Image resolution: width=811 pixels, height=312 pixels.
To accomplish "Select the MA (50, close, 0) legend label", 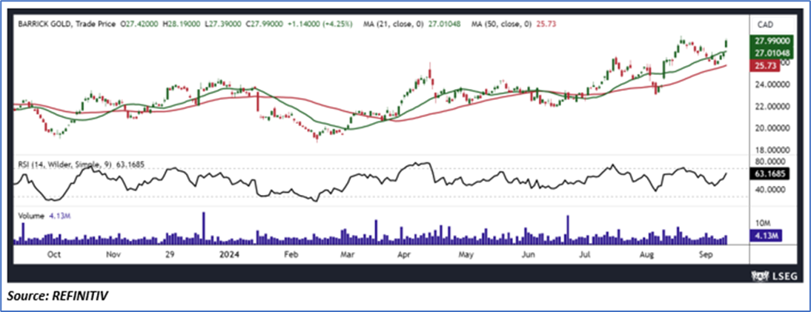I will (502, 24).
